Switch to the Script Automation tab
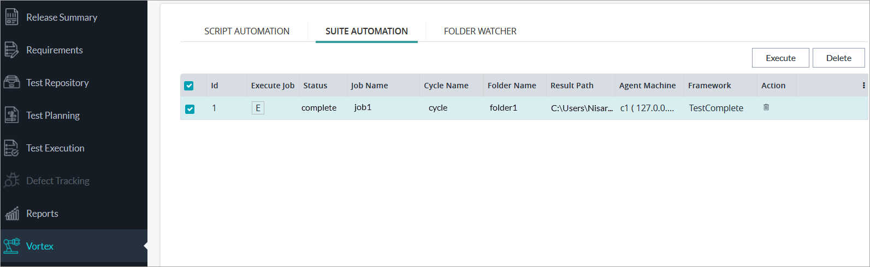Image resolution: width=870 pixels, height=267 pixels. point(247,31)
